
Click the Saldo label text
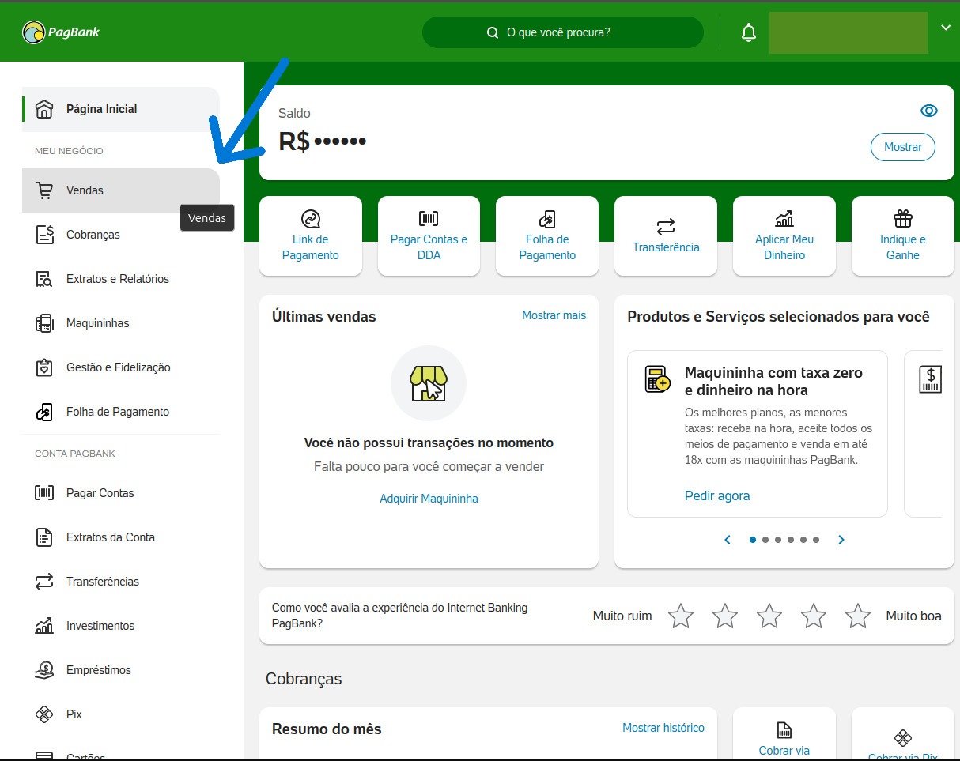point(294,113)
